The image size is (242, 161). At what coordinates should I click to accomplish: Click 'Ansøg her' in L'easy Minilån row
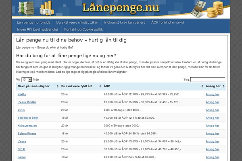click(213, 102)
